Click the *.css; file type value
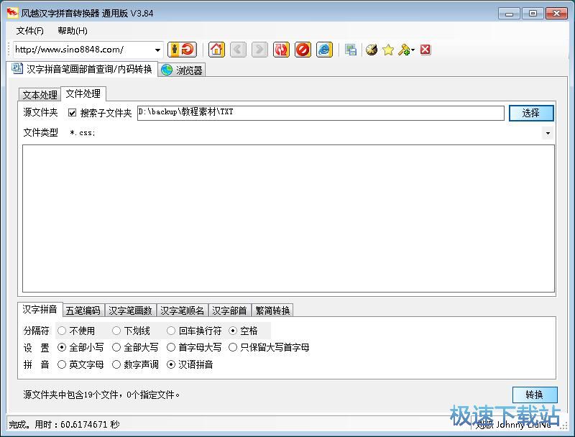The width and height of the screenshot is (575, 437). (83, 133)
